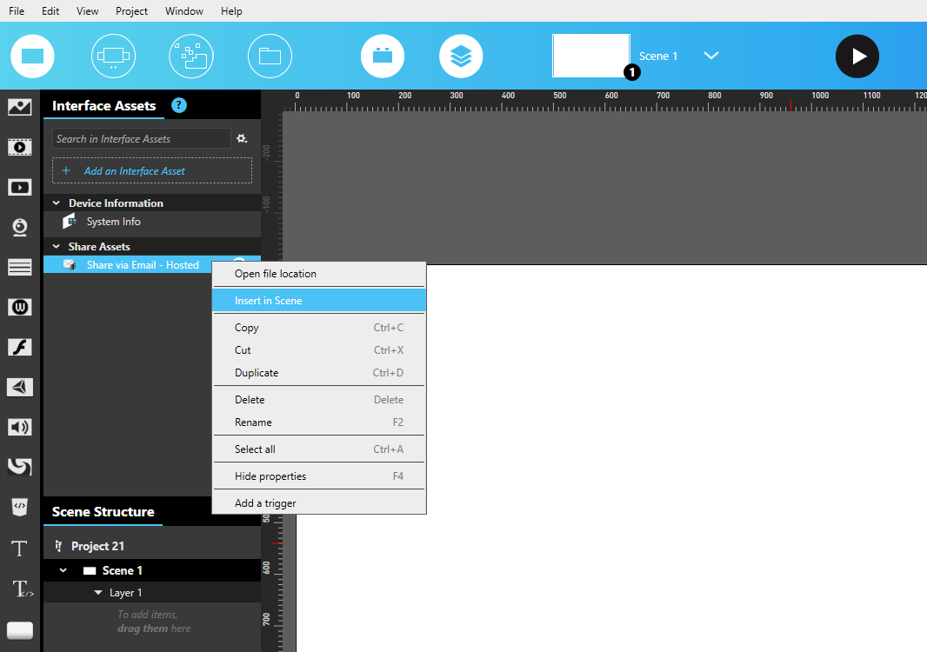Collapse the Device Information section
This screenshot has width=927, height=652.
pyautogui.click(x=56, y=203)
